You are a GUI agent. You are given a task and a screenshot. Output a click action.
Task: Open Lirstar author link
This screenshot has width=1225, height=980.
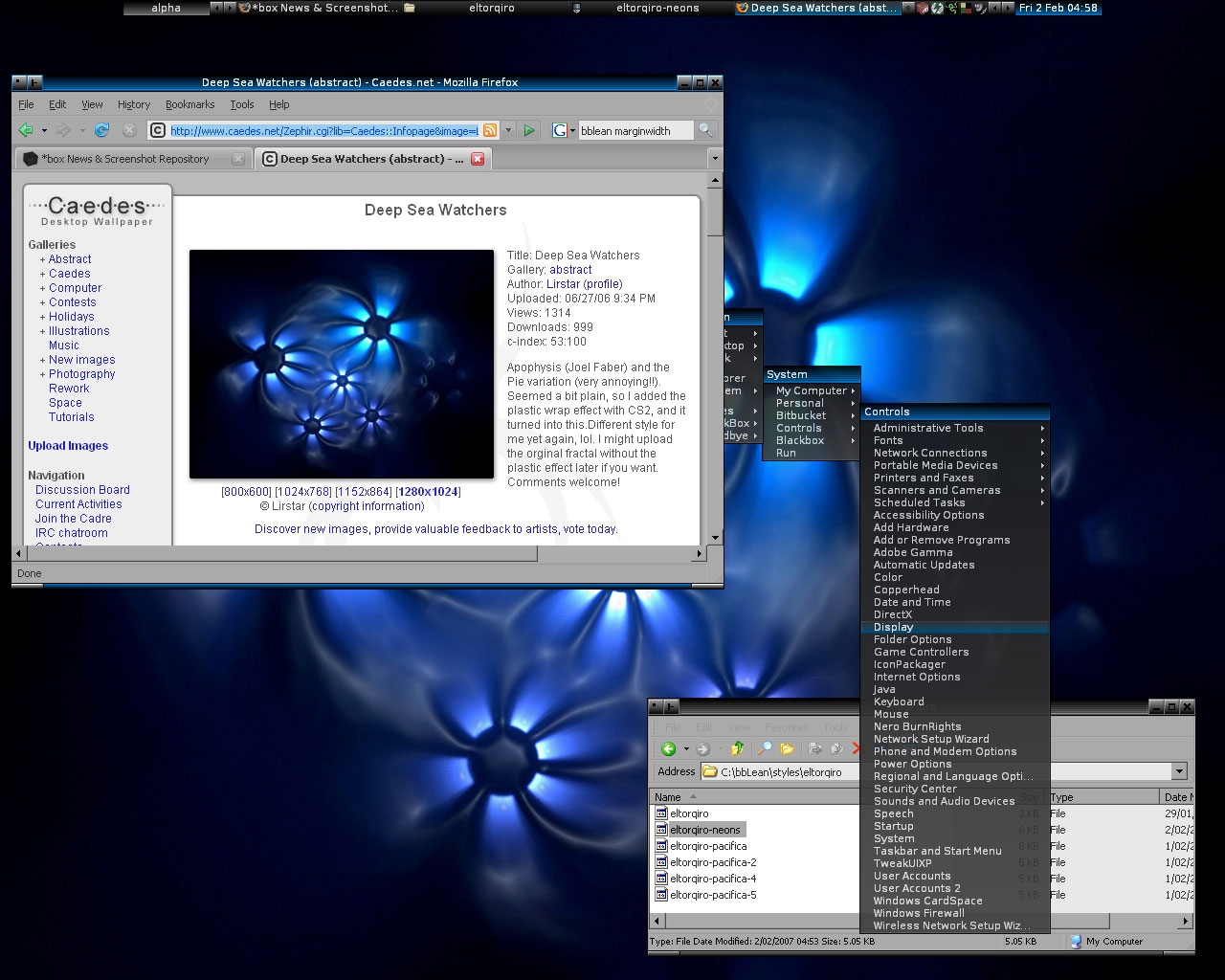point(563,284)
